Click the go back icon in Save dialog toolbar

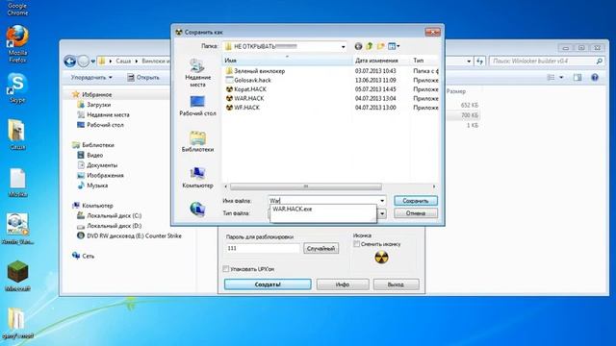coord(358,46)
